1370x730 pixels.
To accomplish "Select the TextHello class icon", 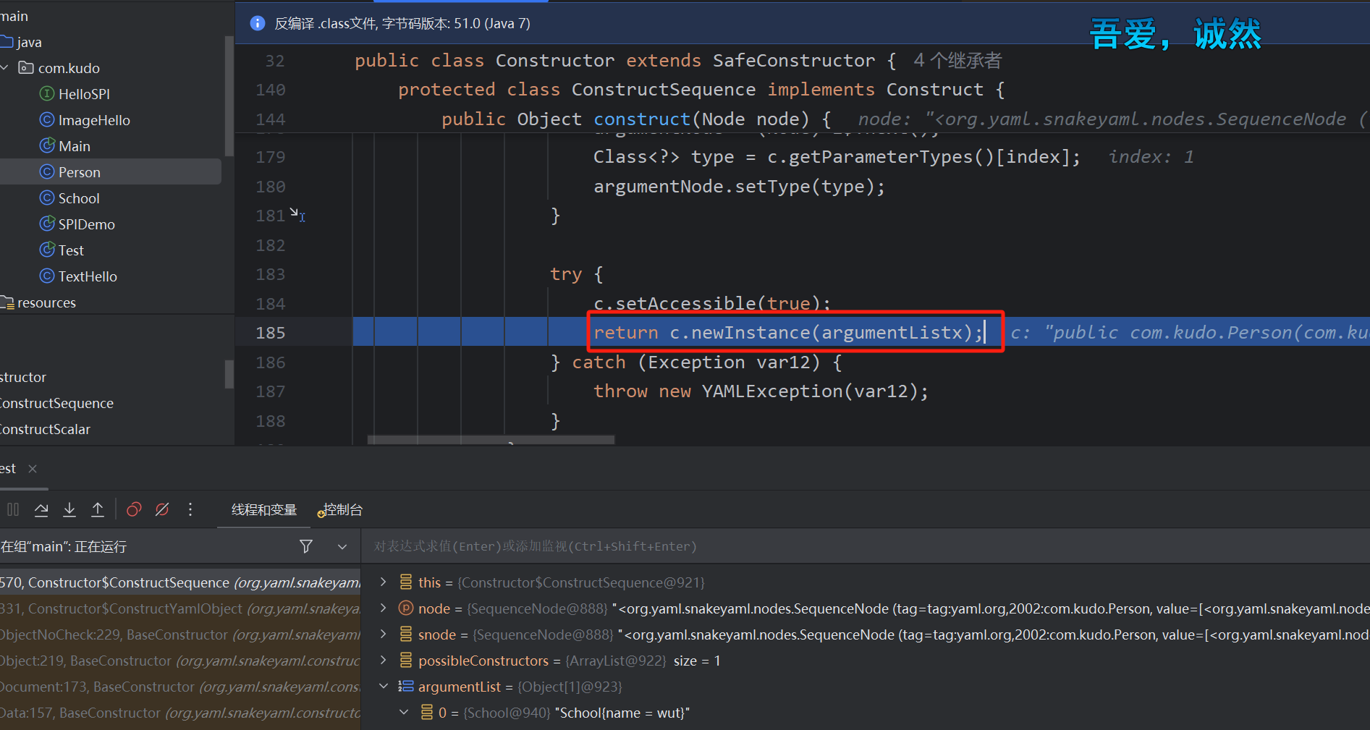I will [x=47, y=276].
